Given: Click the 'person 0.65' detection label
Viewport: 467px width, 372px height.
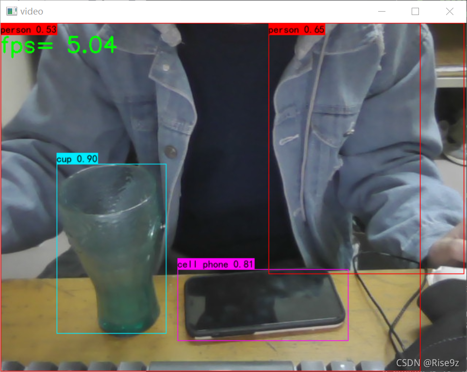Looking at the screenshot, I should (296, 30).
